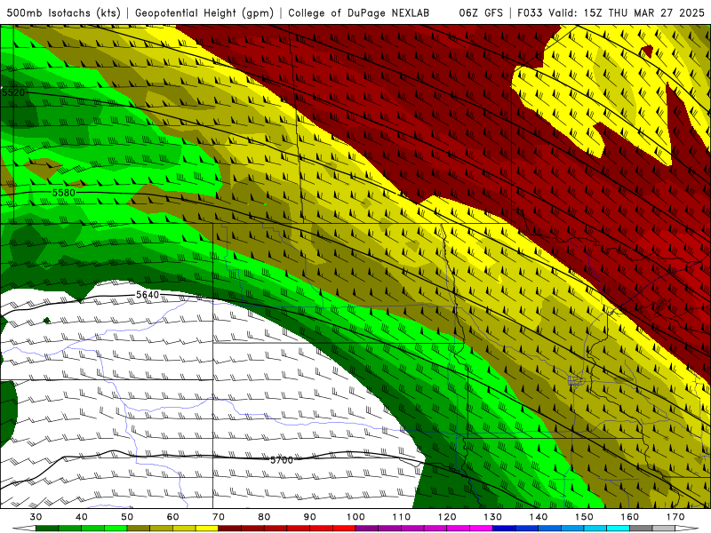
Task: Click the 5520 height contour label
Action: [x=13, y=92]
